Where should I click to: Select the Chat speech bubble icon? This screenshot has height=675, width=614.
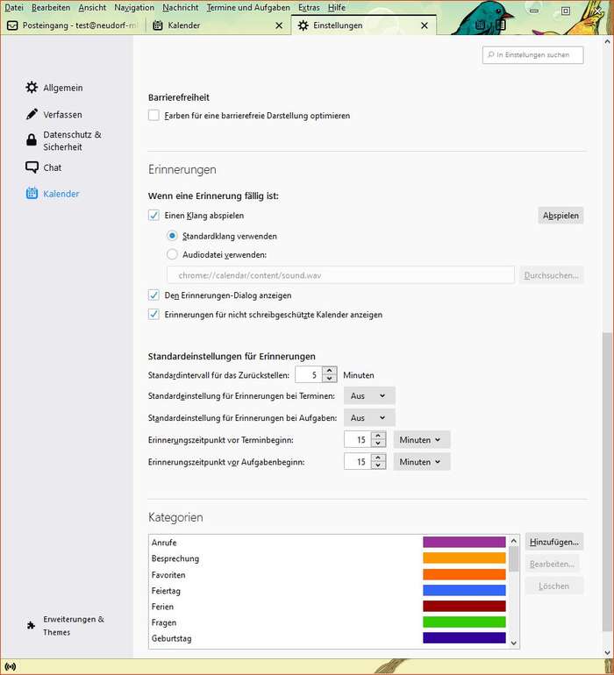pyautogui.click(x=32, y=167)
